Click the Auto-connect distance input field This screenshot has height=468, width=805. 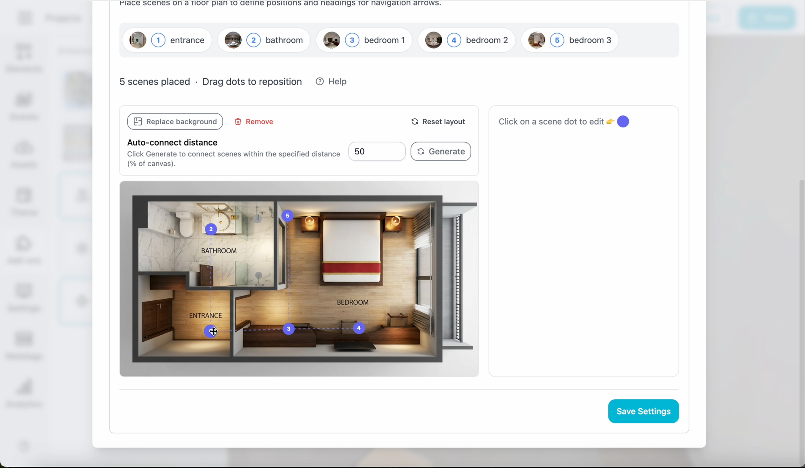pyautogui.click(x=376, y=151)
